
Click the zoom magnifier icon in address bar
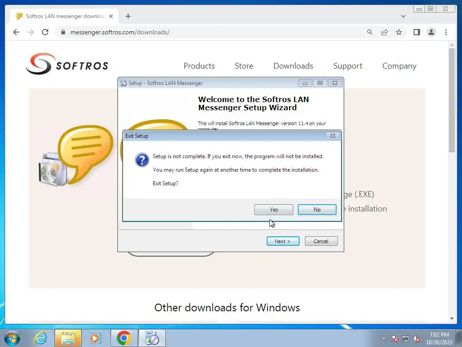click(x=370, y=32)
